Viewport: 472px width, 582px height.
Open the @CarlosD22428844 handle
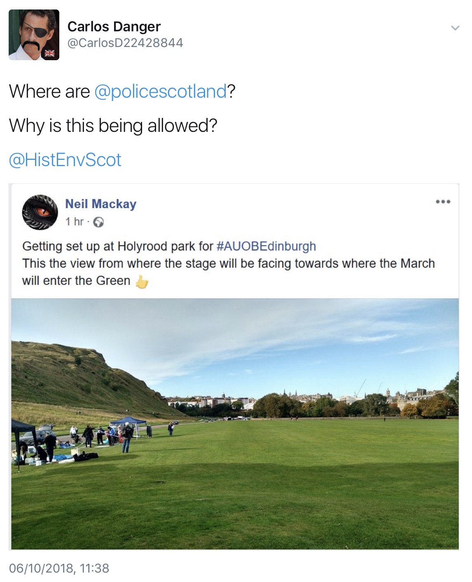point(125,43)
